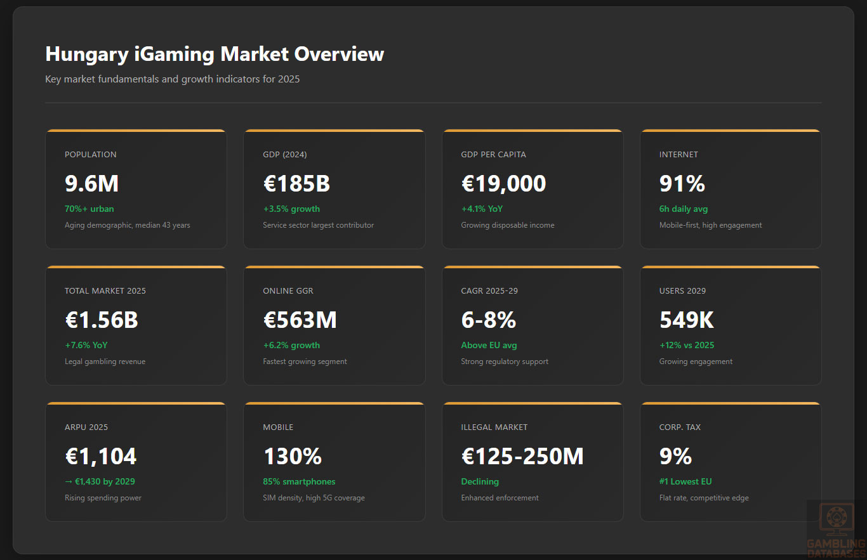Open the GDP Per Capita card
Image resolution: width=867 pixels, height=560 pixels.
coord(533,189)
